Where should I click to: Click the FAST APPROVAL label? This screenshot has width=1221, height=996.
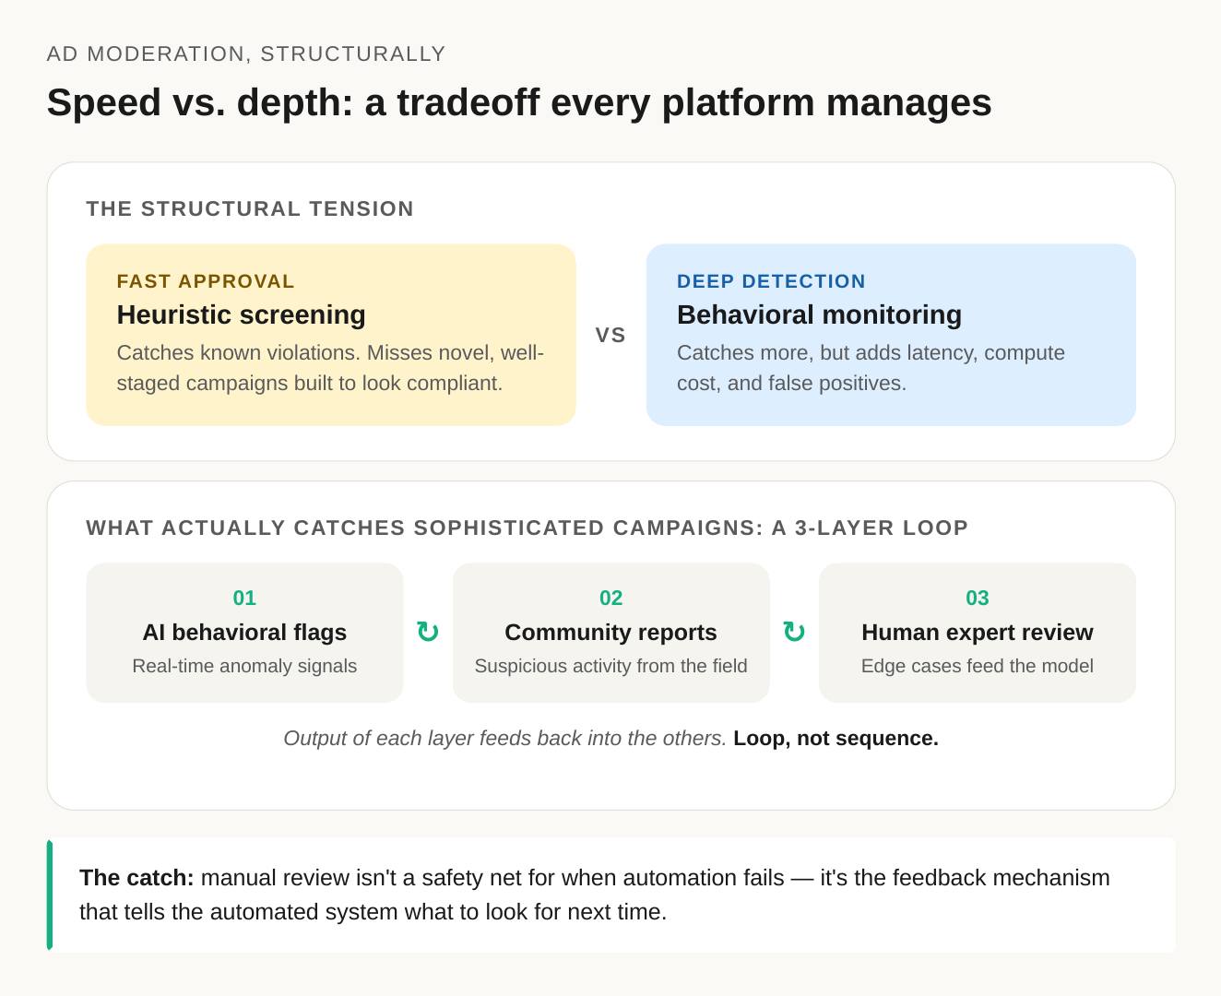pos(206,281)
